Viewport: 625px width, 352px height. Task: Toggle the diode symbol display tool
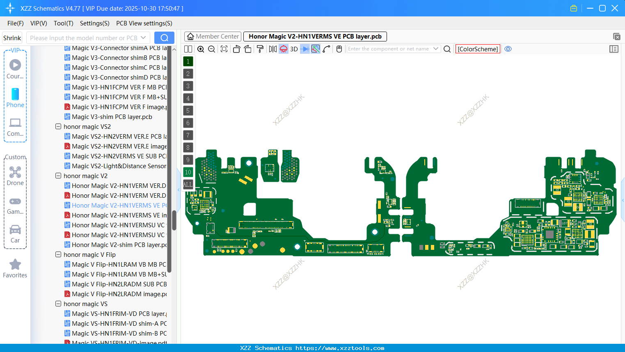pos(305,49)
